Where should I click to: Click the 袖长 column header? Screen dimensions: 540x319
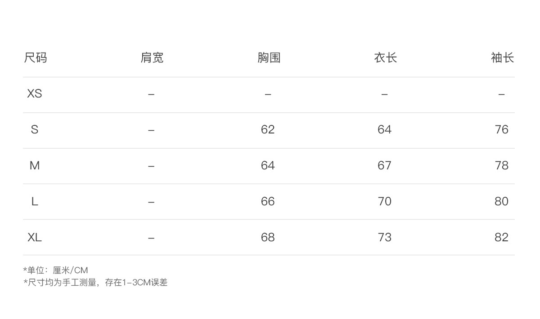tap(502, 58)
